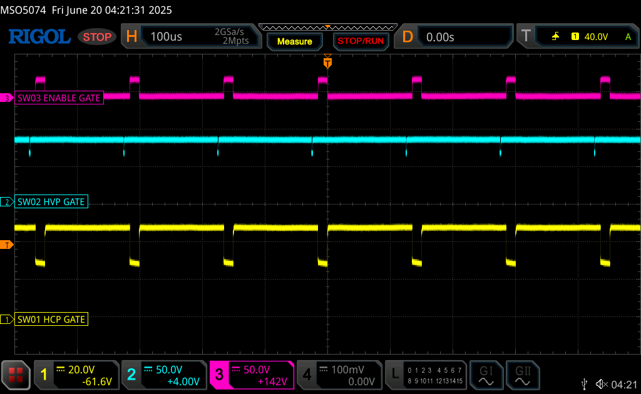Screen dimensions: 641x394
Task: Select channel 1 offset -61.6V
Action: click(97, 381)
